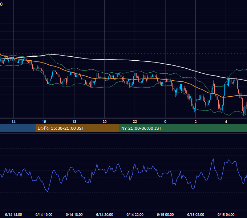
Task: Select the NY 21:00-06:00 JST session bar
Action: pos(183,128)
